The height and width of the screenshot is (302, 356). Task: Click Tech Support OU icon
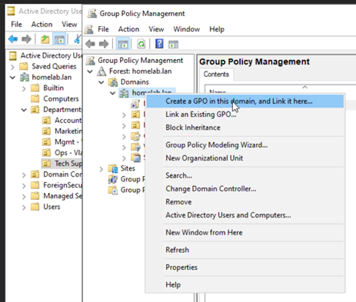pos(46,164)
